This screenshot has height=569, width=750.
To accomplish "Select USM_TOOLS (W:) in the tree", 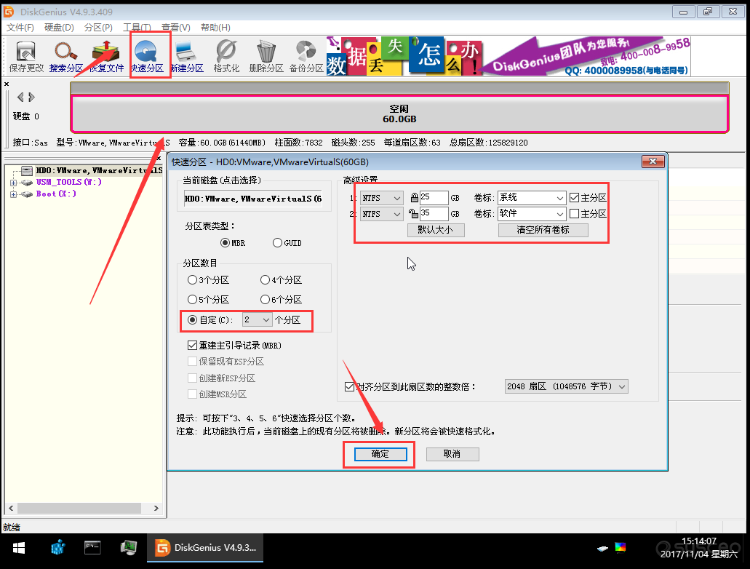I will click(x=69, y=183).
